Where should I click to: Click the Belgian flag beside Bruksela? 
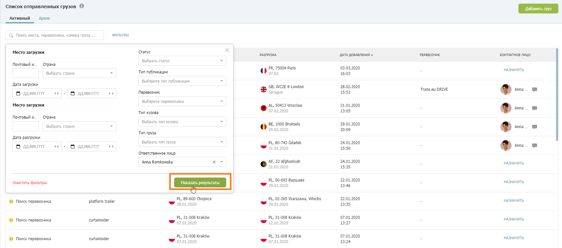264,127
